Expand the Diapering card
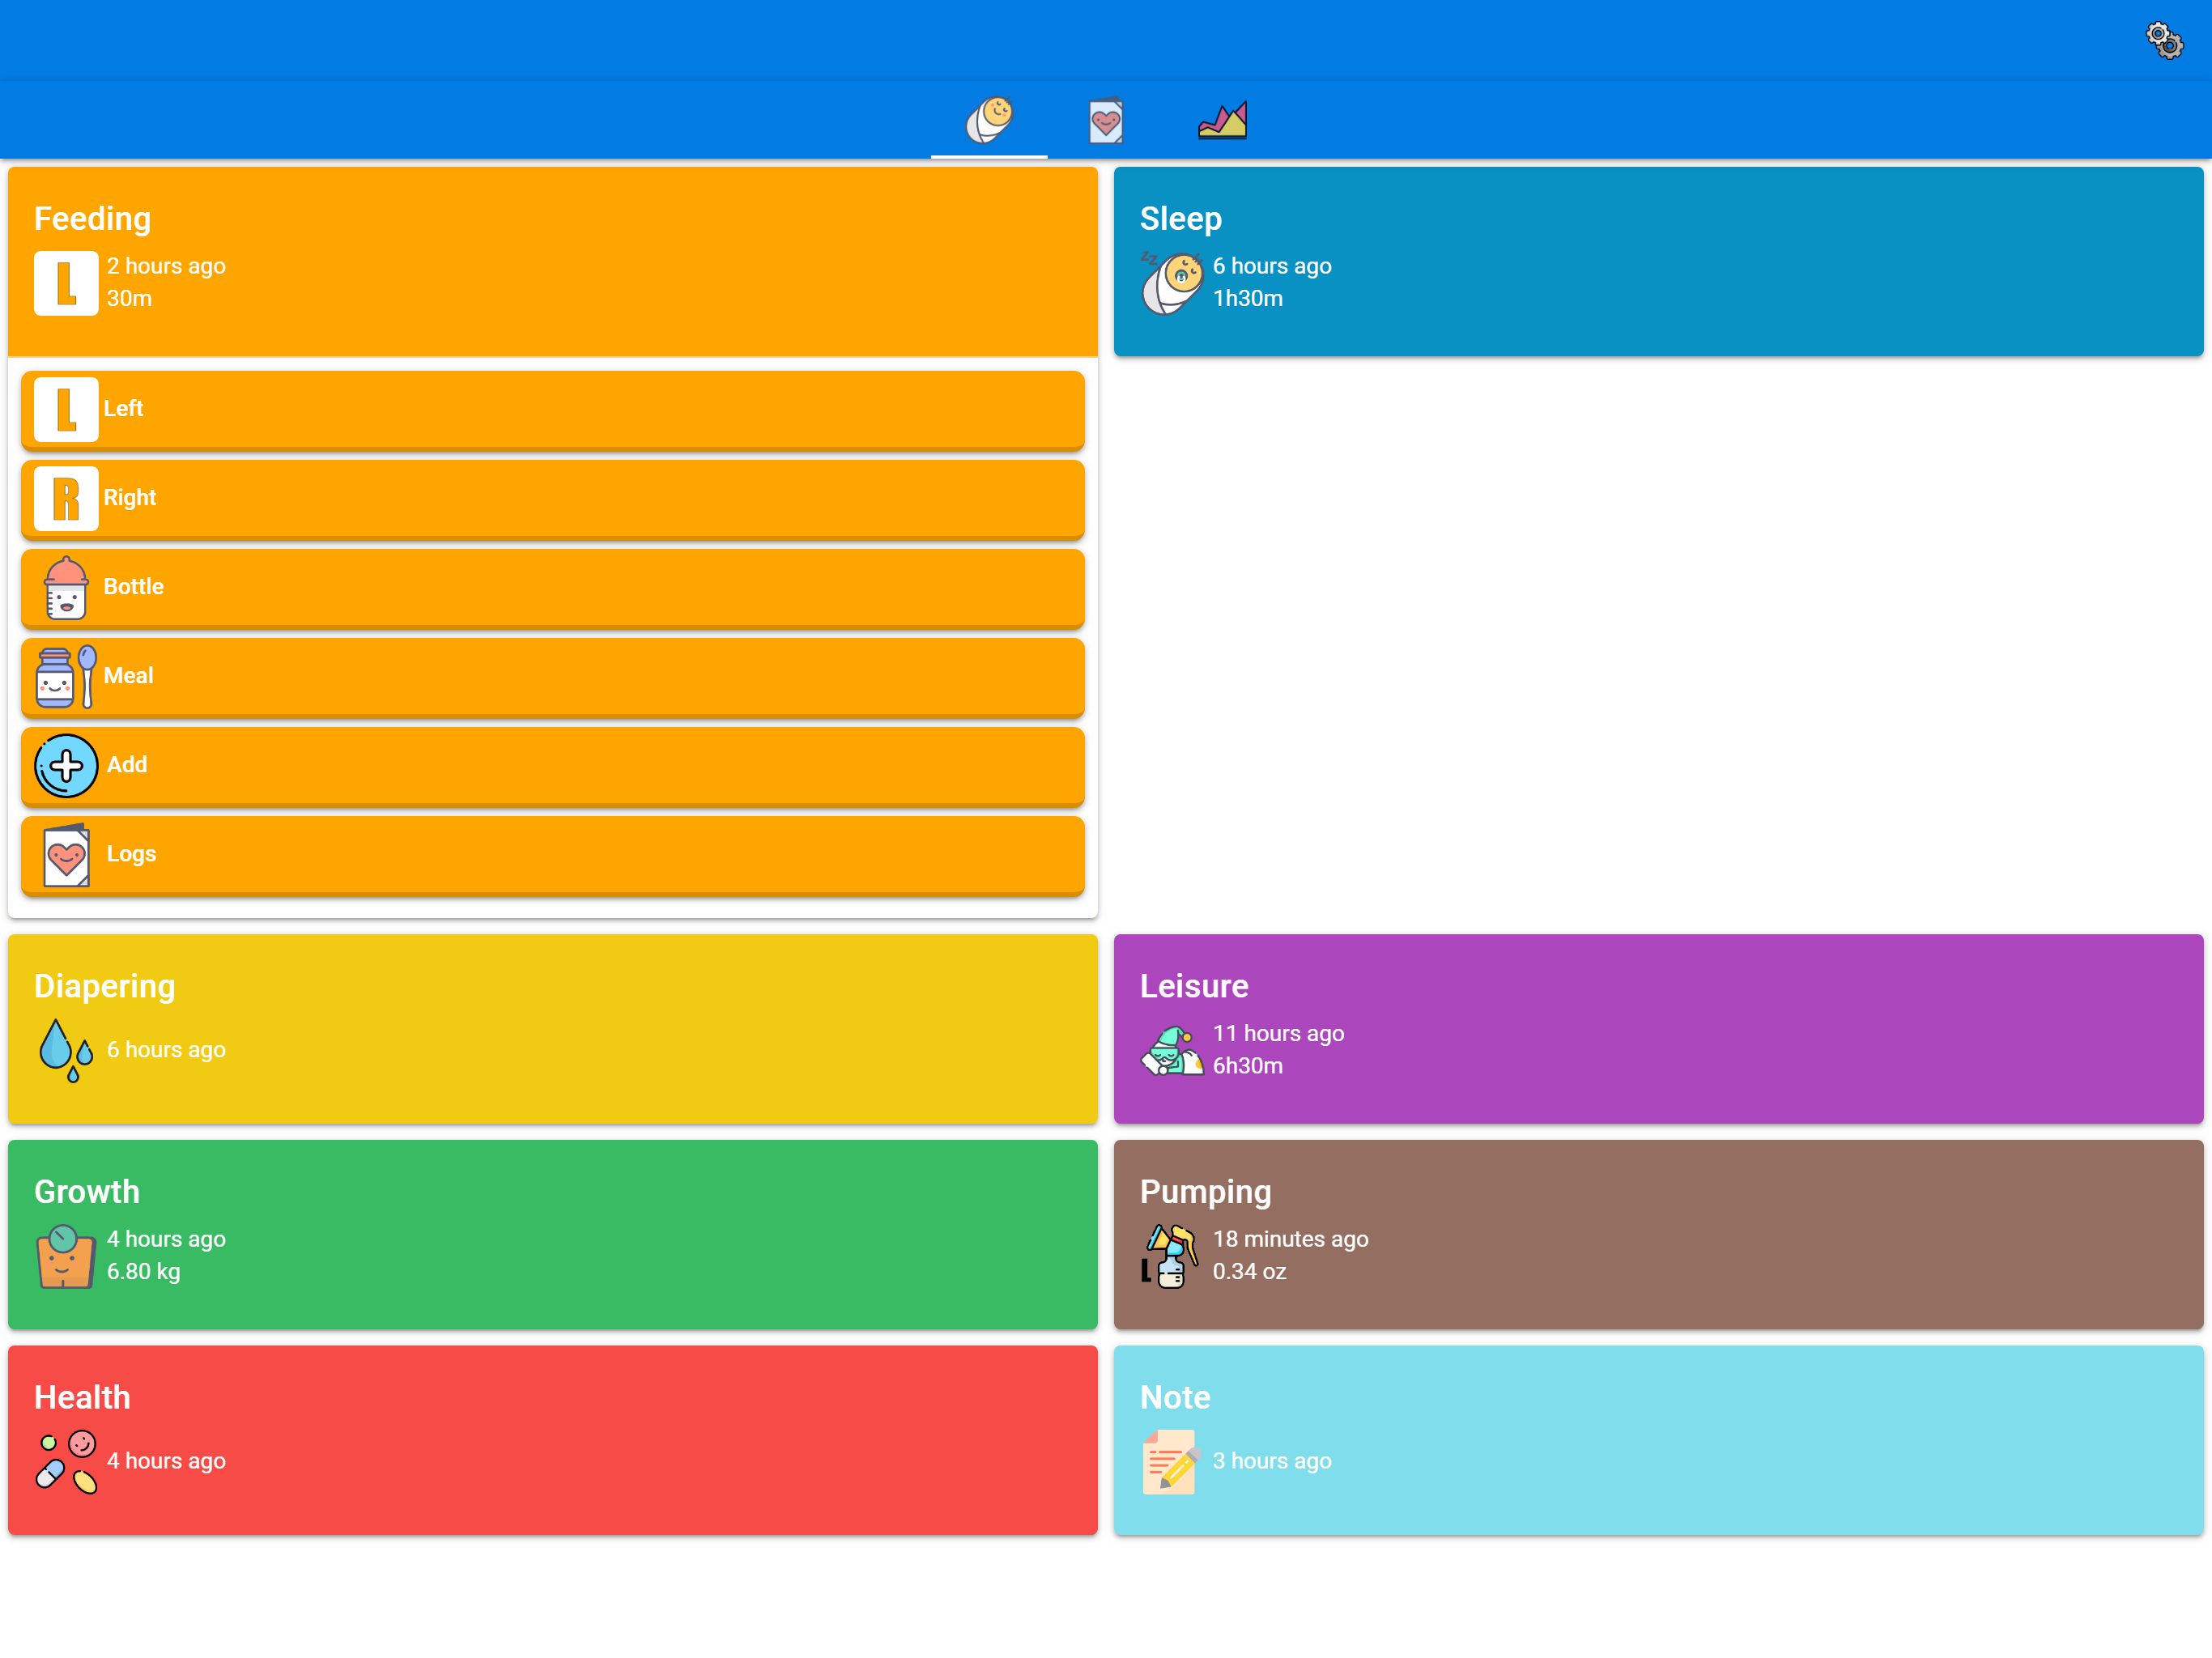 (552, 1028)
